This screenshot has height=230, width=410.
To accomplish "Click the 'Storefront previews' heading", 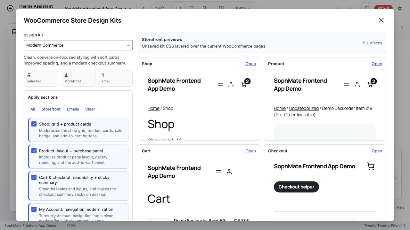I will (x=162, y=40).
